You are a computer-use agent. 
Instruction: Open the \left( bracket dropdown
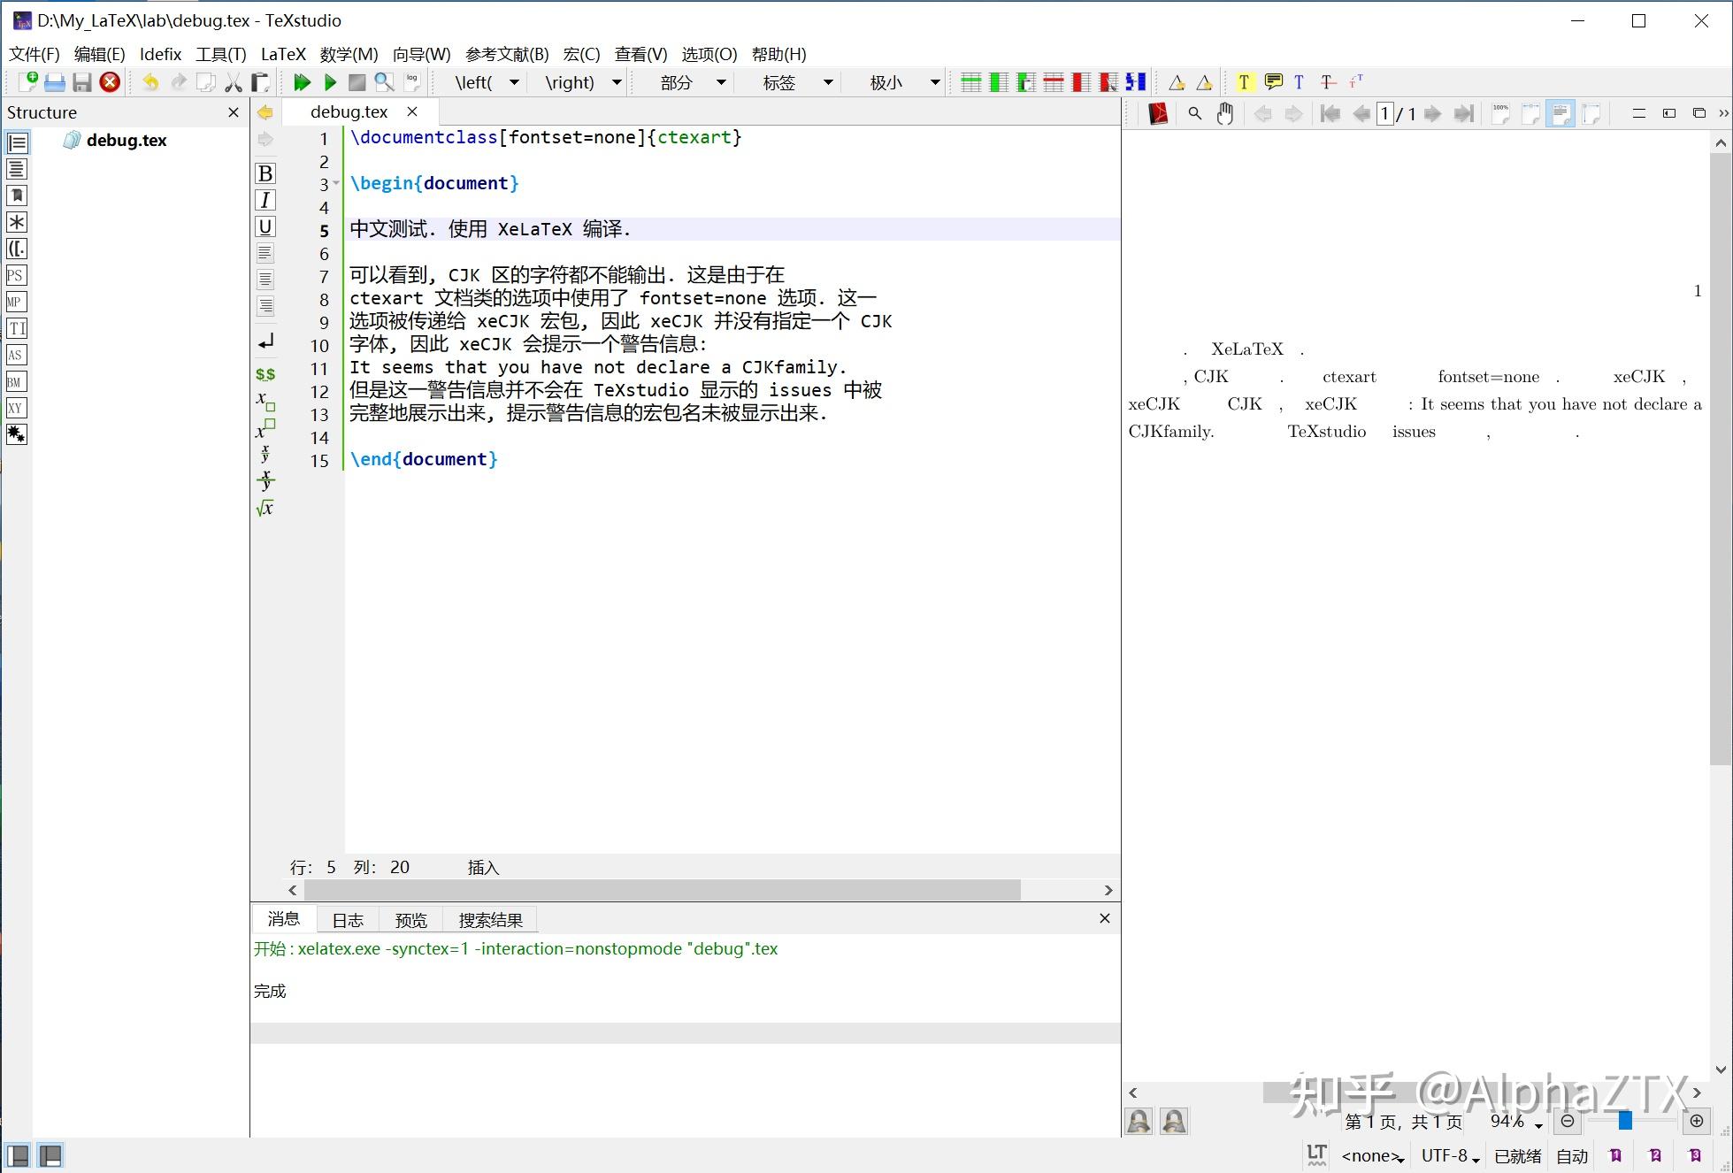pos(513,81)
